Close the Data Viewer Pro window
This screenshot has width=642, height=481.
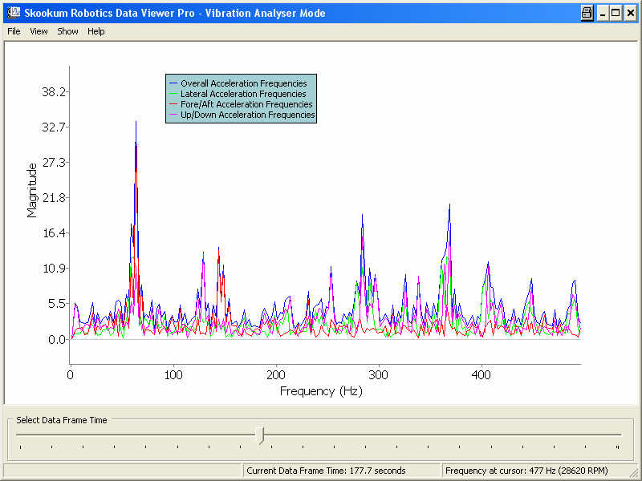631,13
